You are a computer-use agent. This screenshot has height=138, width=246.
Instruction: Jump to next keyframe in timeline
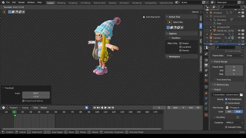(109, 108)
